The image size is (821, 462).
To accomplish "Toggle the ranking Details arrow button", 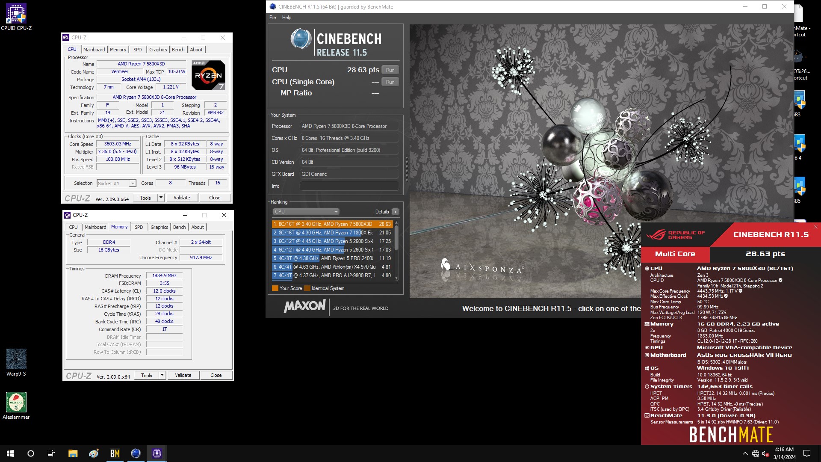I will click(396, 212).
